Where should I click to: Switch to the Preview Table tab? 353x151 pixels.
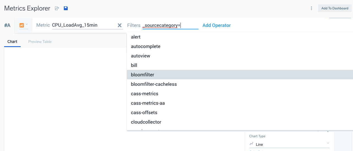click(x=40, y=42)
